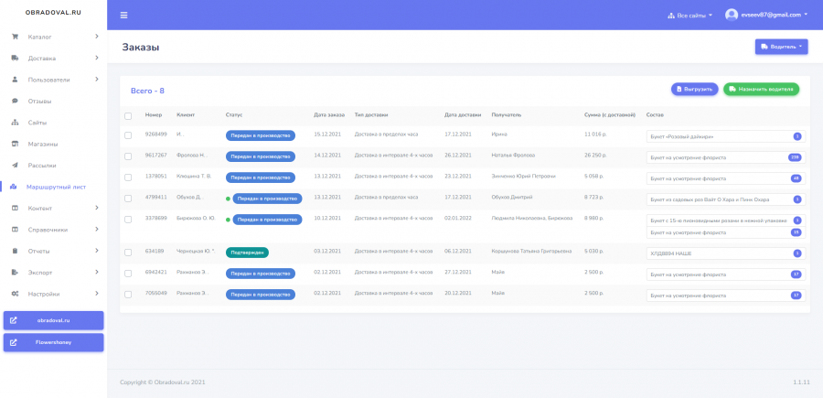Expand the Экспорт chevron
Viewport: 823px width, 398px height.
pyautogui.click(x=97, y=272)
